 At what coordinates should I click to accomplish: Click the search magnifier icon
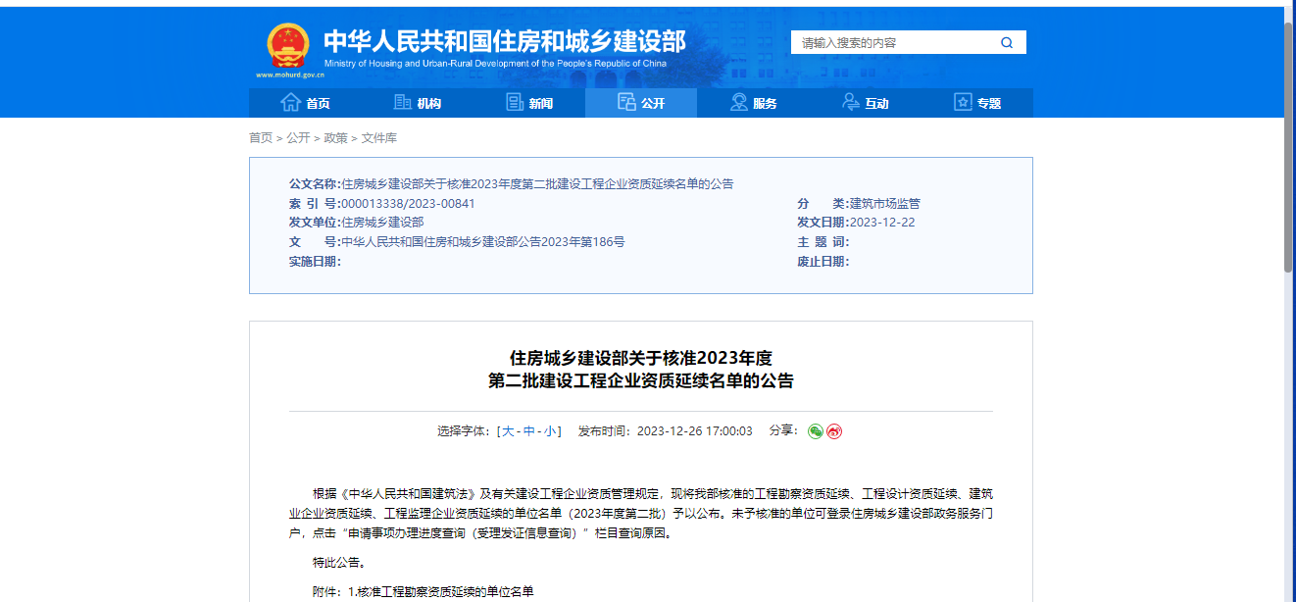[1006, 42]
